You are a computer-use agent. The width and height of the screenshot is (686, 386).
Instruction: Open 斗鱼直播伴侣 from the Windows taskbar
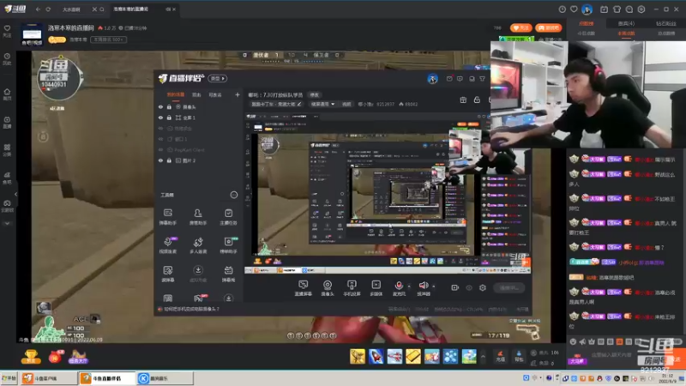(106, 378)
